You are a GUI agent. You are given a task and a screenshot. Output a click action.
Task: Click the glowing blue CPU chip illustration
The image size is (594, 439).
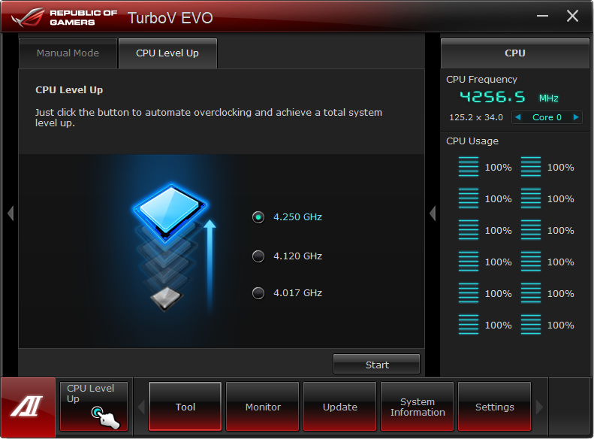[170, 212]
